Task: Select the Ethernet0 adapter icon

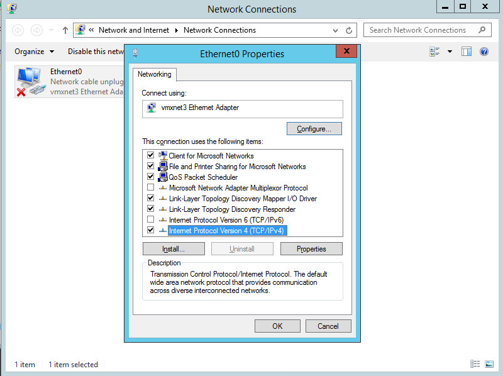Action: (31, 82)
